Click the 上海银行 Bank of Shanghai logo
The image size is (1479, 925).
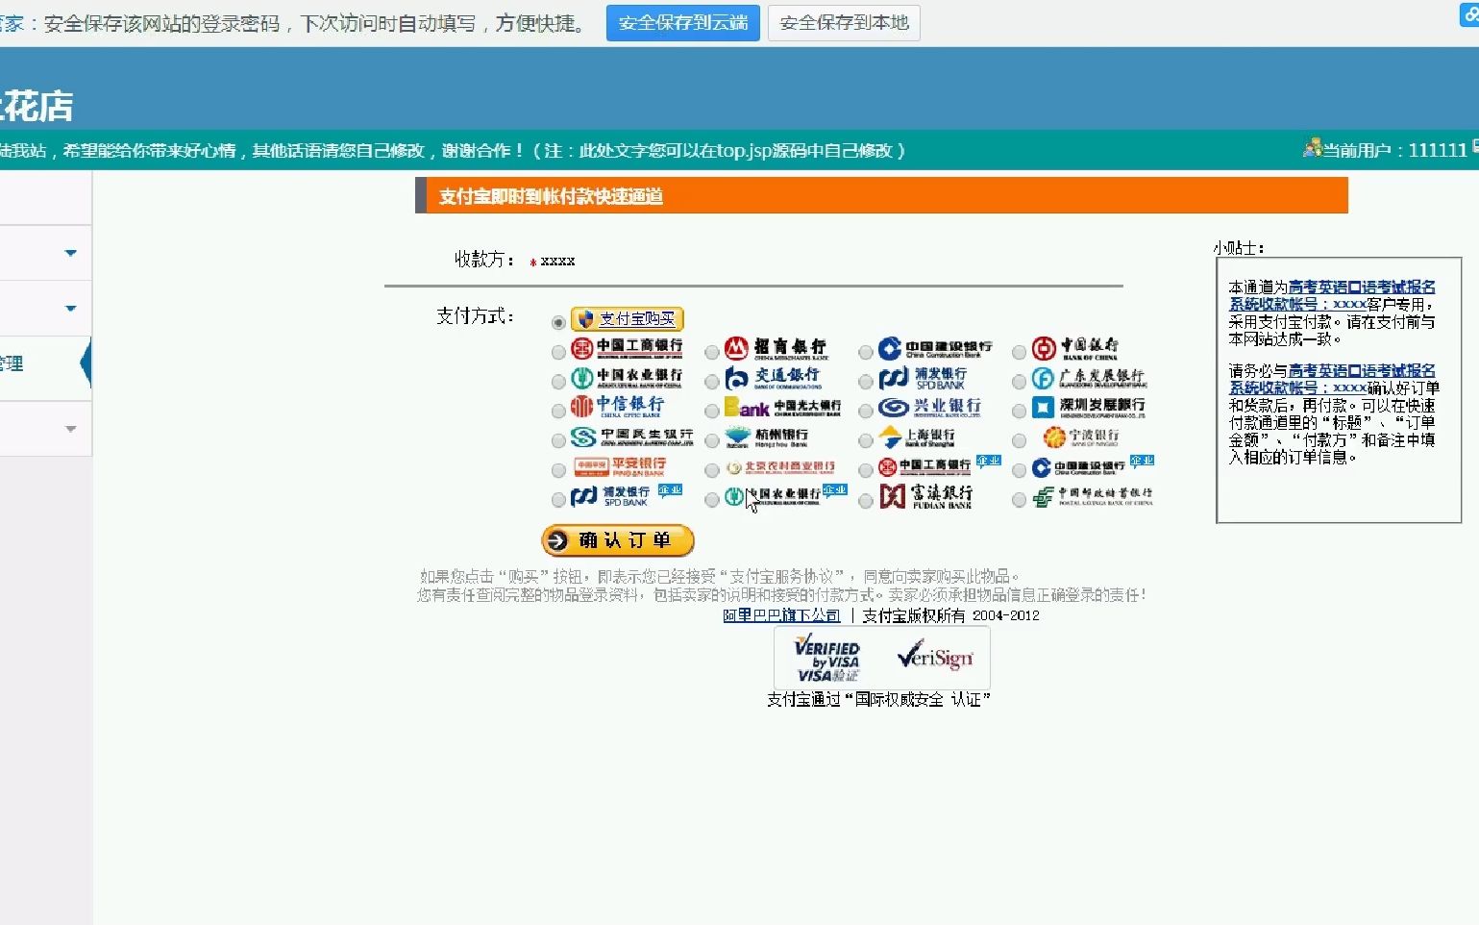point(918,437)
